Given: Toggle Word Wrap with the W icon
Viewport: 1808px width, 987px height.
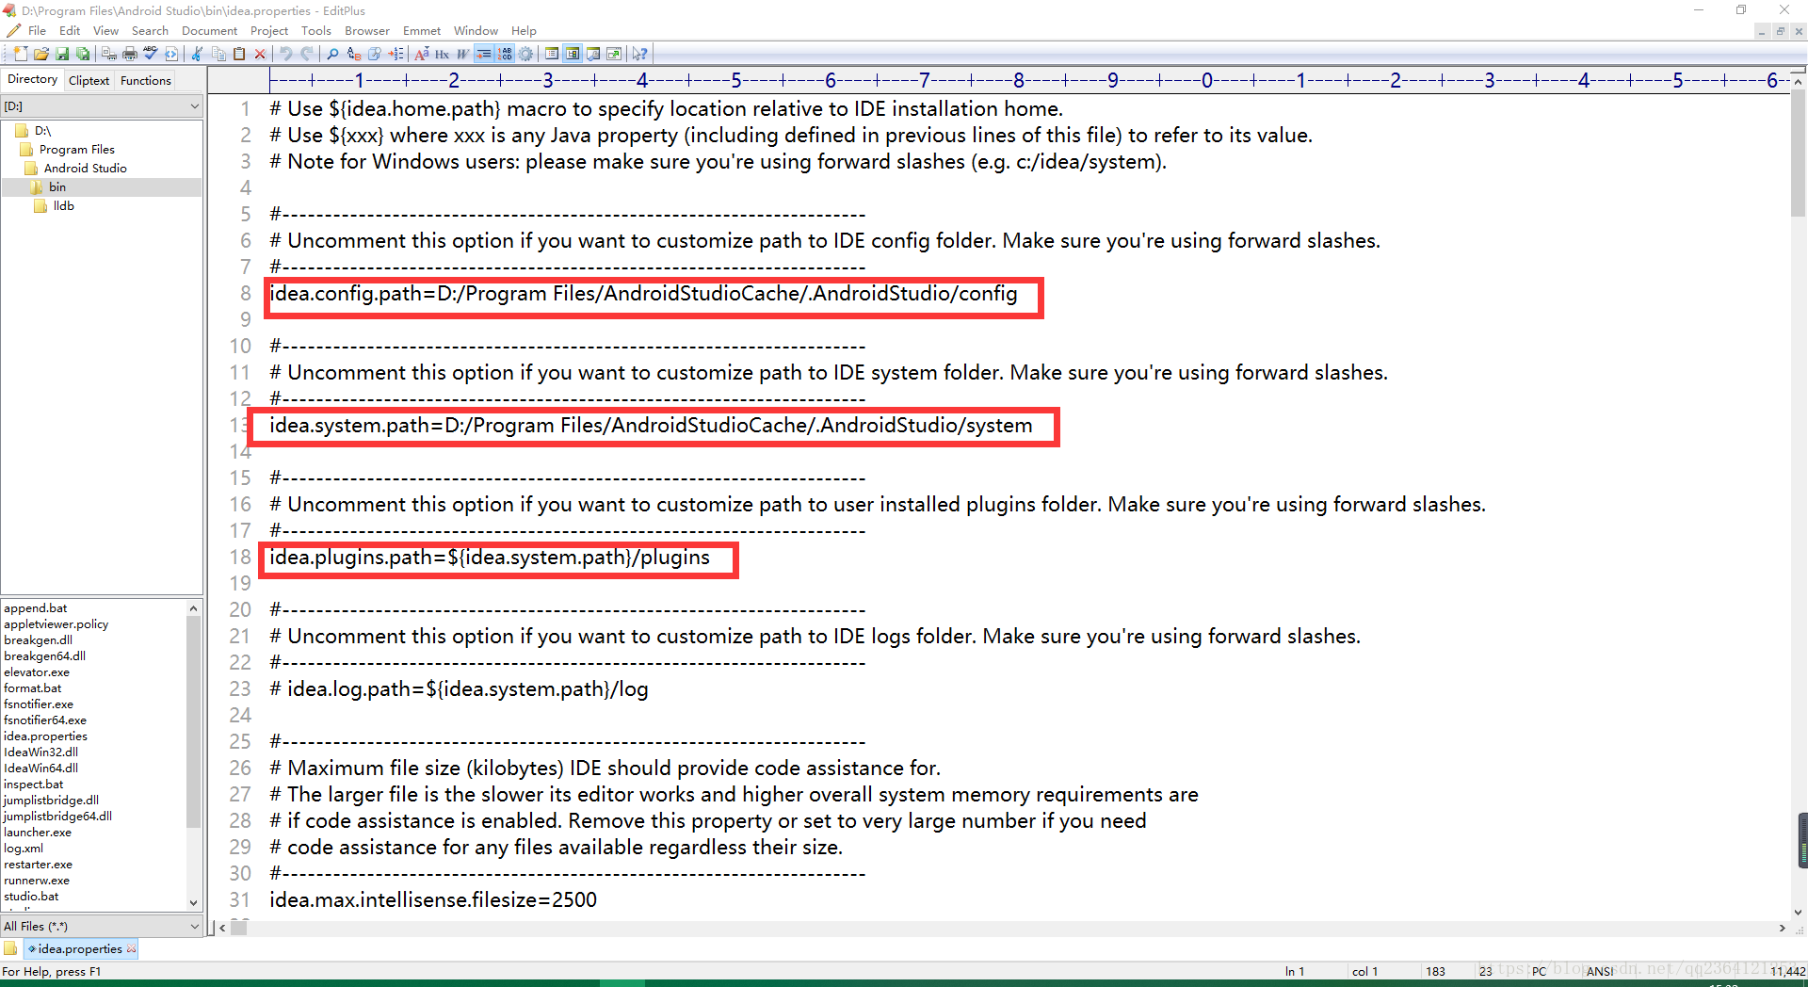Looking at the screenshot, I should tap(462, 54).
